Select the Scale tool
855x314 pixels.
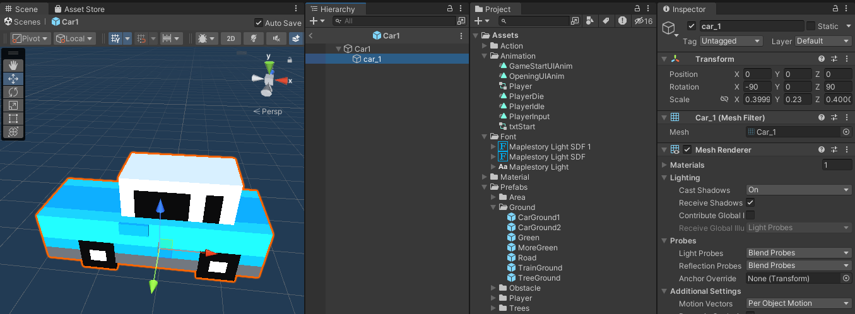click(13, 105)
